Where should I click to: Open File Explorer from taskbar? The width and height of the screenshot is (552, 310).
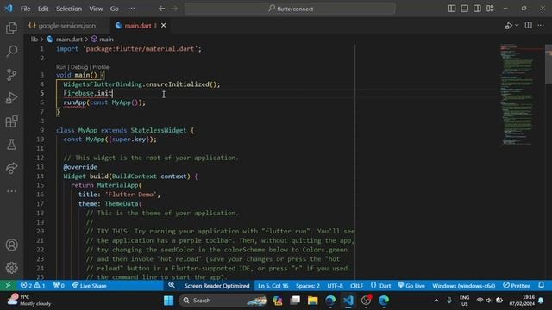tap(312, 301)
